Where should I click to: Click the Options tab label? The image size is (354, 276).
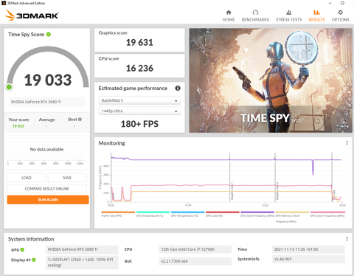(x=340, y=20)
